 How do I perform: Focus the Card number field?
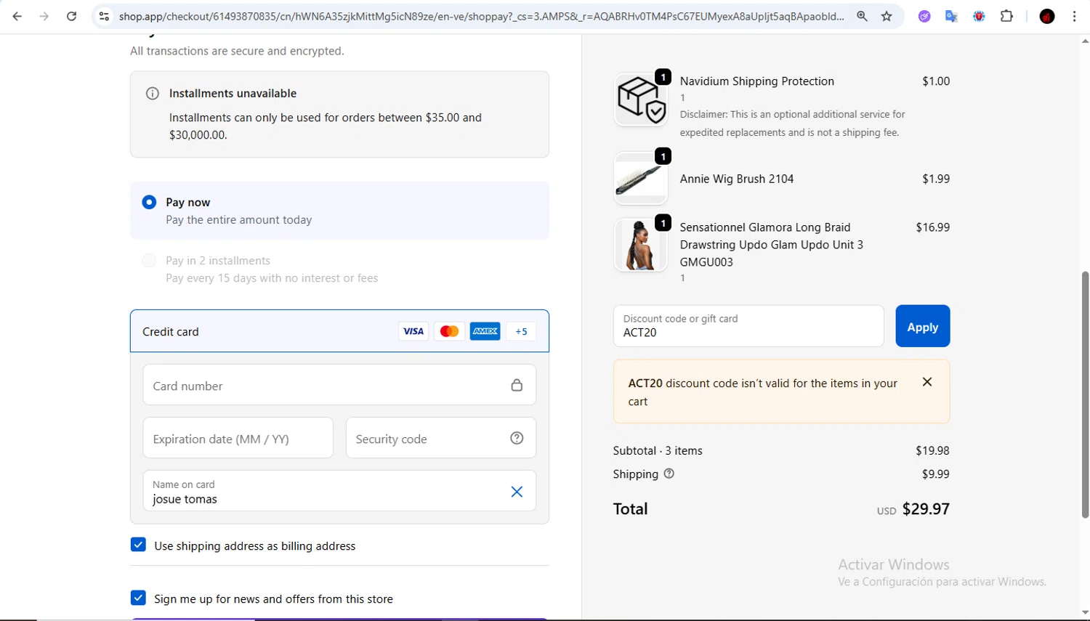tap(339, 385)
